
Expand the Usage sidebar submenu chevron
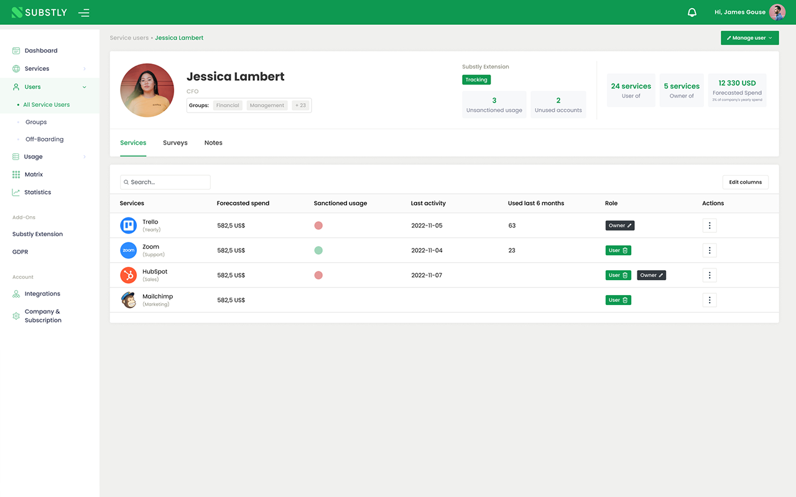[85, 157]
